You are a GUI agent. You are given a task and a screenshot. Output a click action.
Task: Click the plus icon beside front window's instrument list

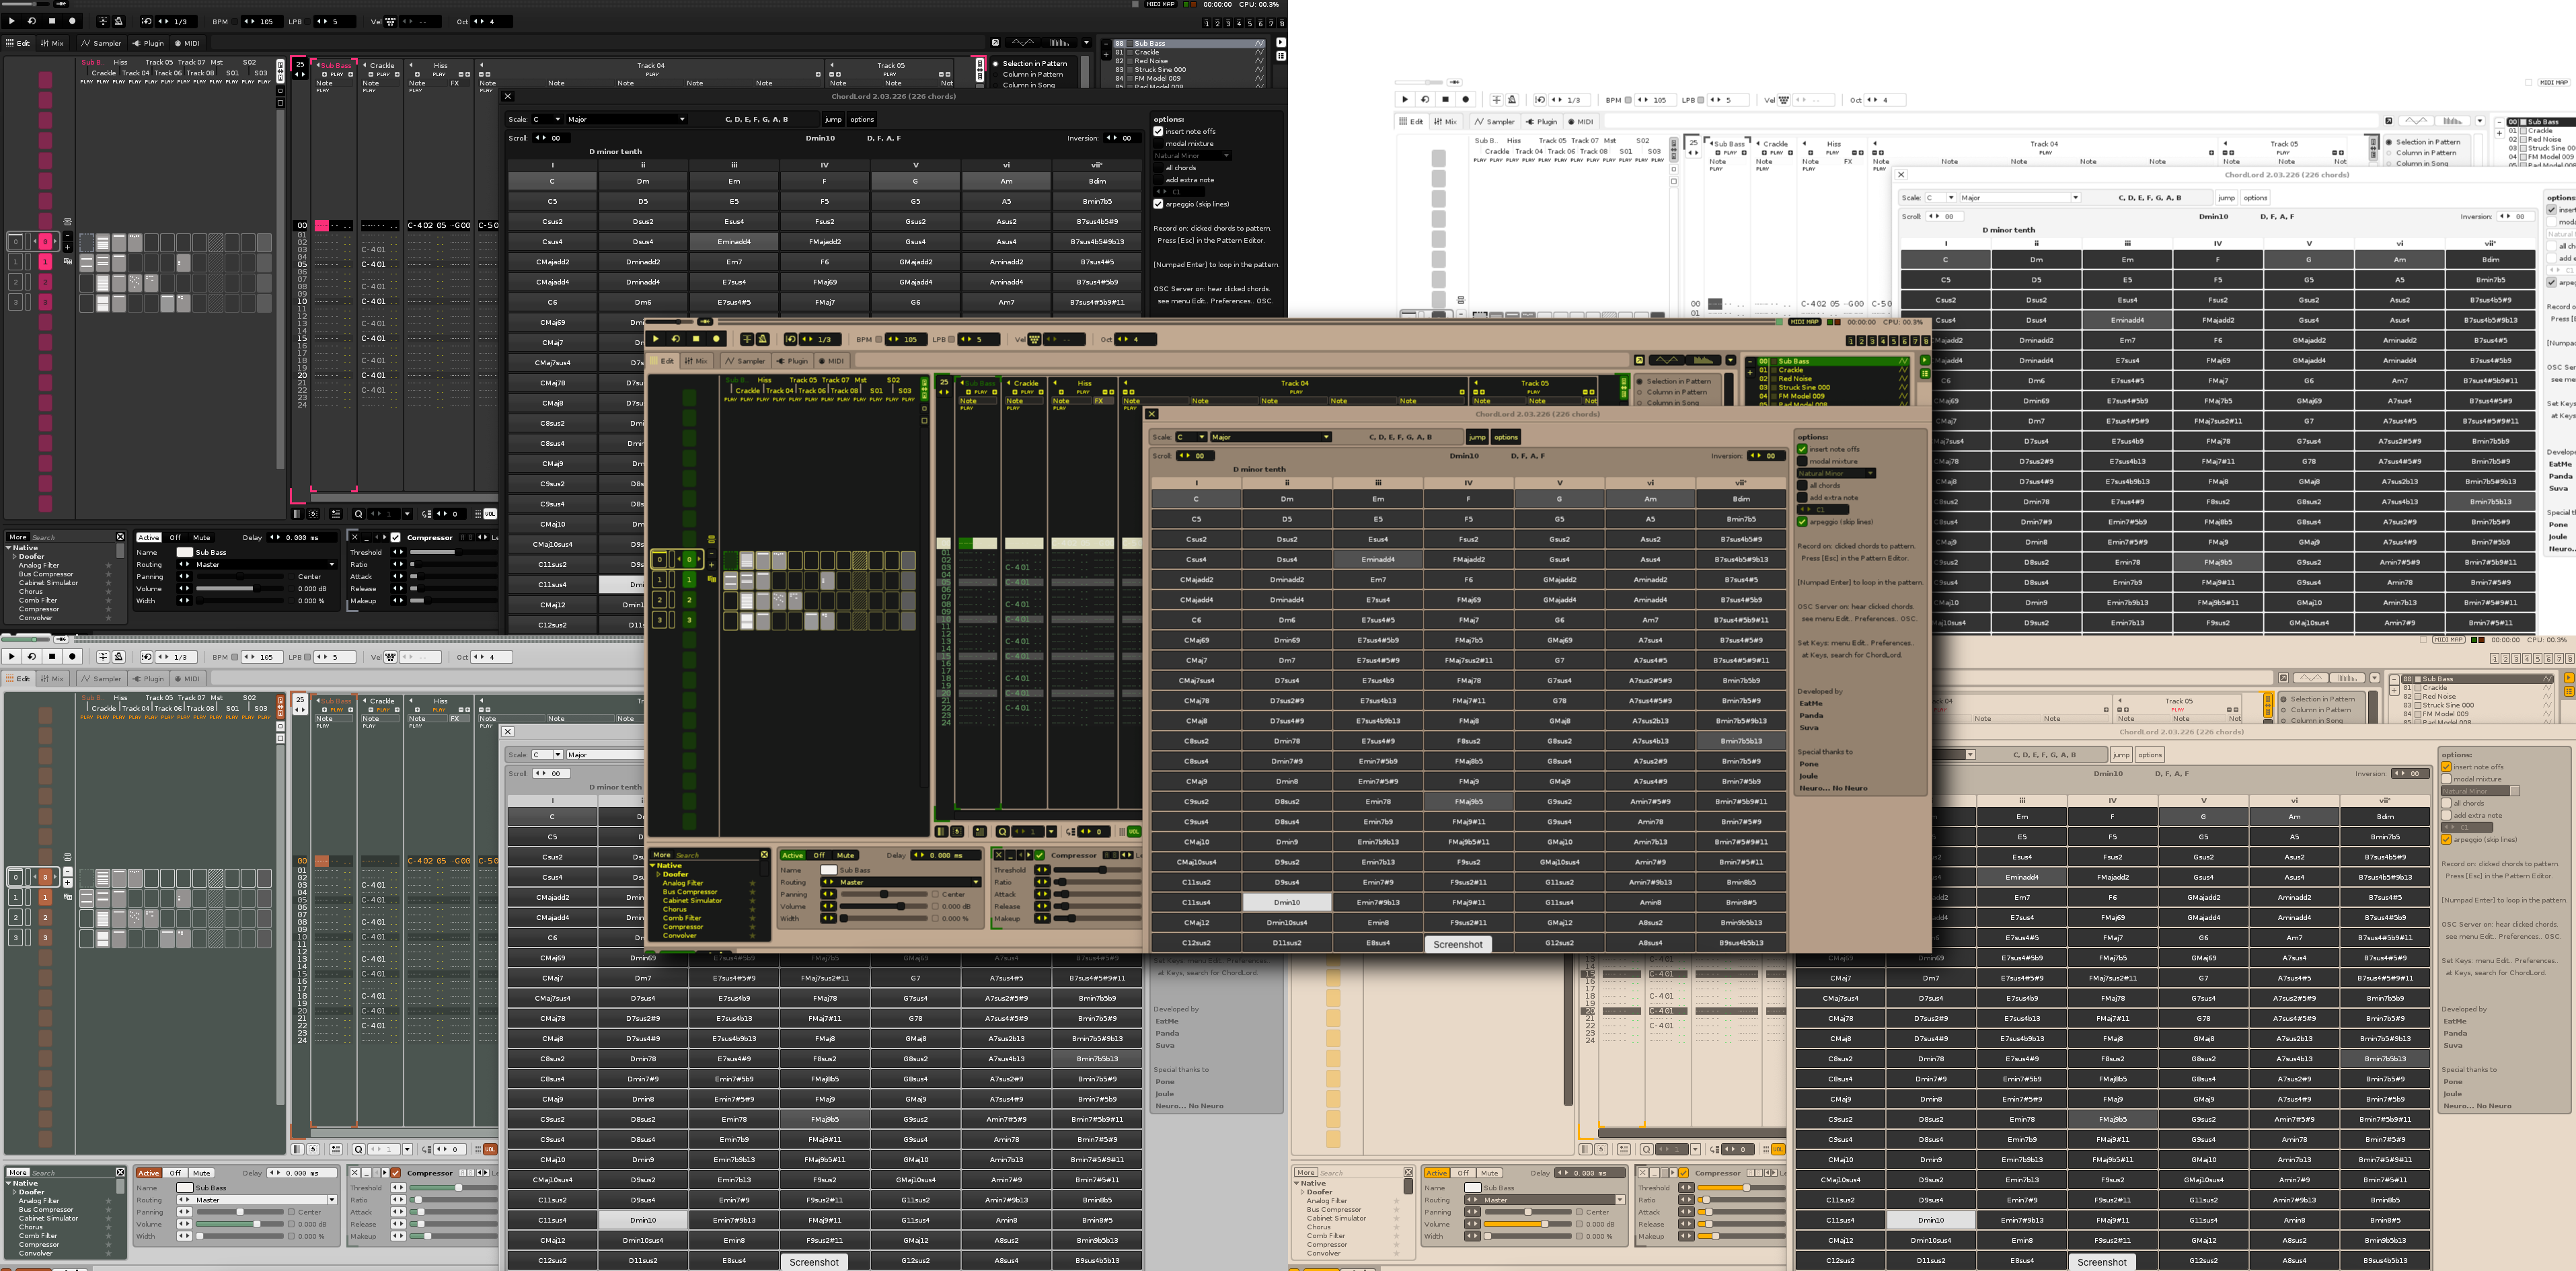click(1750, 373)
